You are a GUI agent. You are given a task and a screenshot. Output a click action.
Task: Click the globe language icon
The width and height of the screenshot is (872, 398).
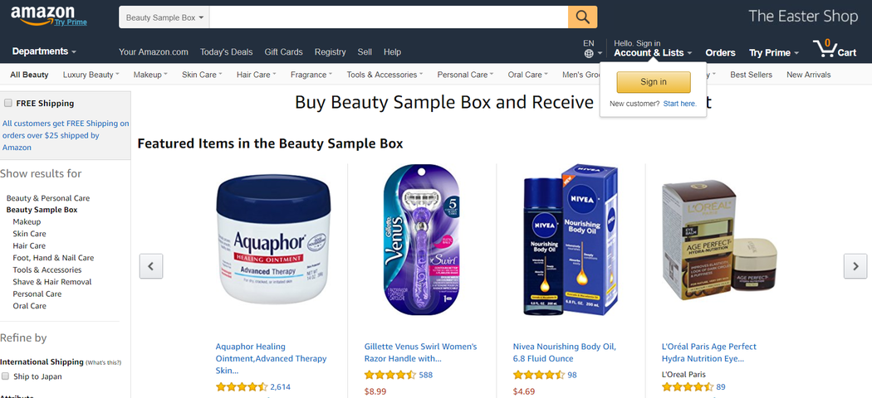589,54
